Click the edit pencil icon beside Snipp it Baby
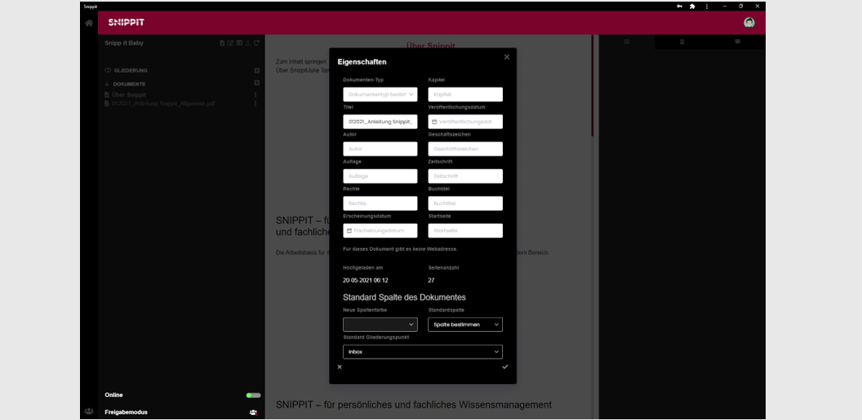 click(x=230, y=43)
